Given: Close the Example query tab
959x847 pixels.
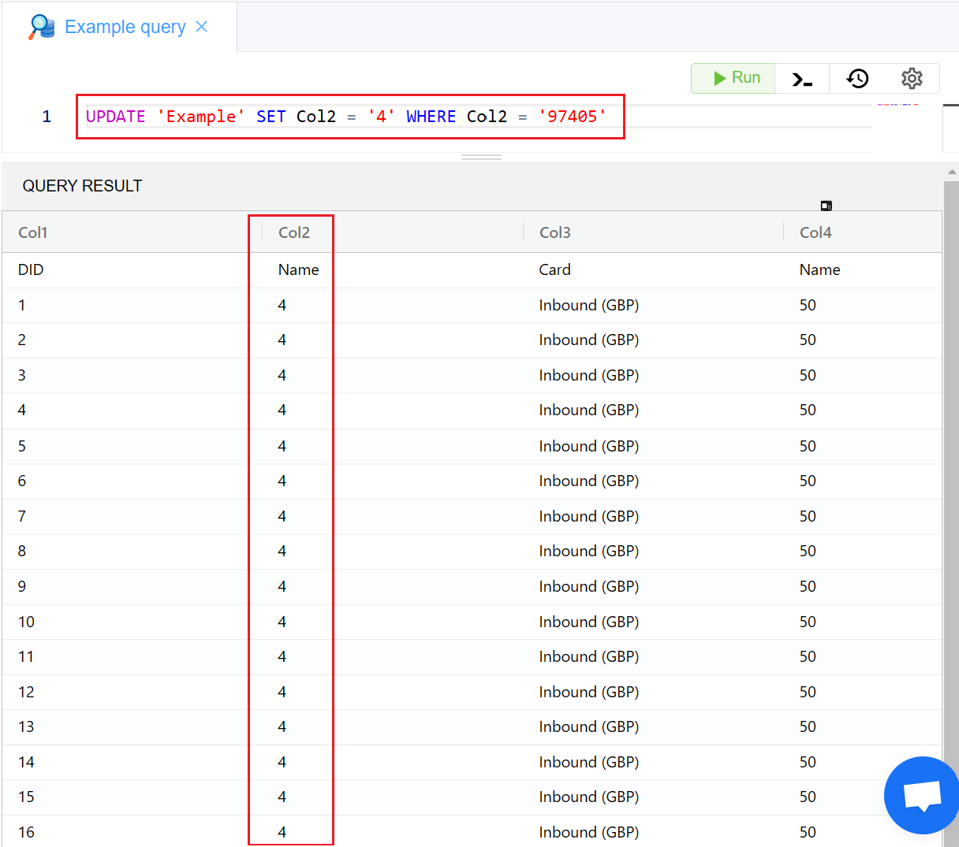Looking at the screenshot, I should 202,27.
